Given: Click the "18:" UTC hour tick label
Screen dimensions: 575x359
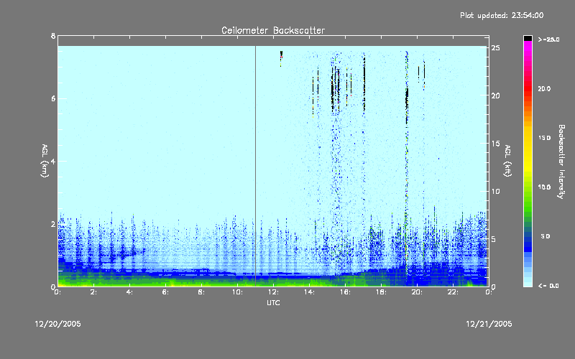Looking at the screenshot, I should pos(381,292).
